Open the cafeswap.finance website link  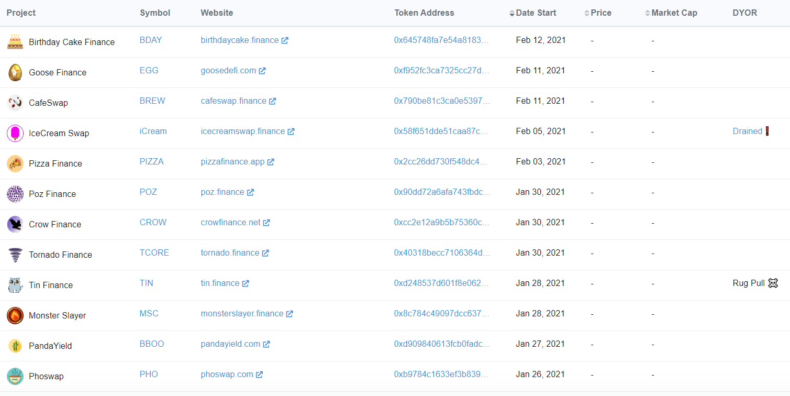click(233, 101)
